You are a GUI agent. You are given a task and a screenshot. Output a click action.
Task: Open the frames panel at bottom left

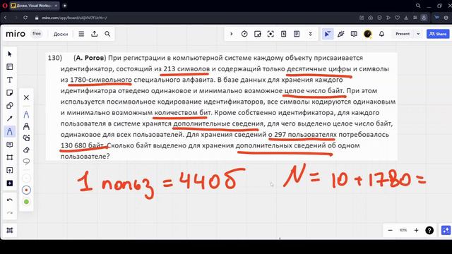[9, 230]
